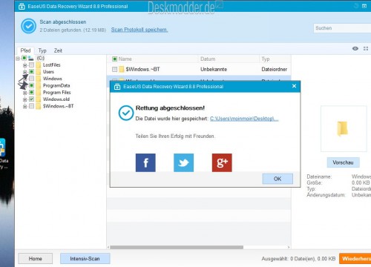Open the saved path link C:\Users\moinmoin\Desktop
Viewport: 371px width, 267px height.
pyautogui.click(x=244, y=119)
